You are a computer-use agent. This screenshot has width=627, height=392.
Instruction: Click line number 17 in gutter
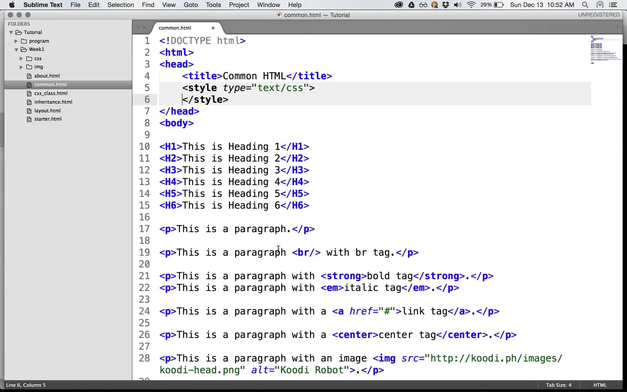click(145, 229)
